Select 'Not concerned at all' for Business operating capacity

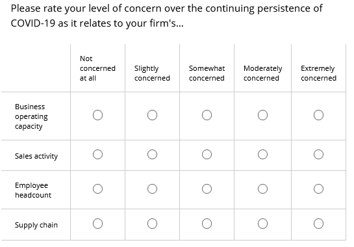pyautogui.click(x=98, y=115)
